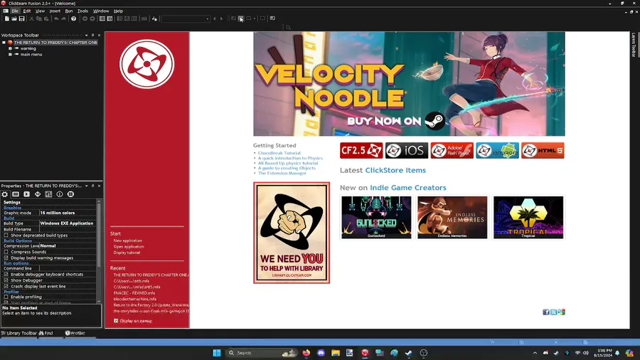Click the Previous frame arrow in toolbar
Screen dimensions: 640x360
click(x=215, y=18)
